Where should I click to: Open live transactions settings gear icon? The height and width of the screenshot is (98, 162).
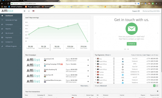tap(158, 91)
